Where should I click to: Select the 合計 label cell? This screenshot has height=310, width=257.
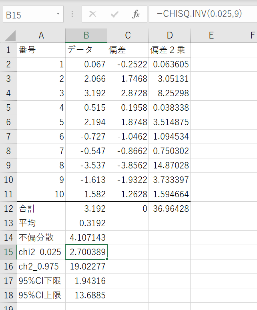point(41,209)
